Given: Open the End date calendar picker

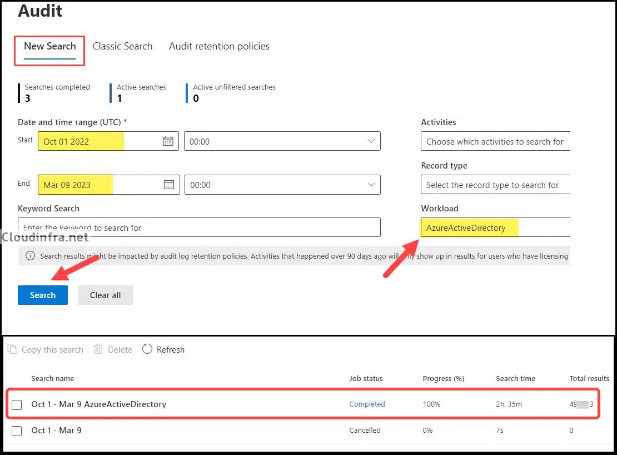Looking at the screenshot, I should click(168, 185).
